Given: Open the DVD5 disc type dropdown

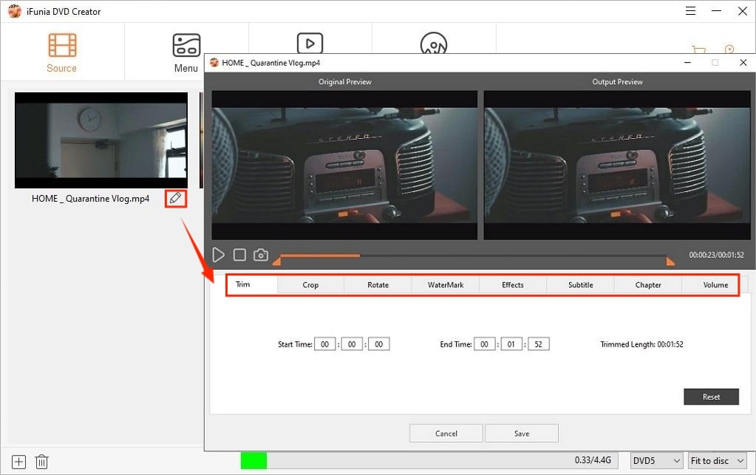Looking at the screenshot, I should (x=656, y=461).
